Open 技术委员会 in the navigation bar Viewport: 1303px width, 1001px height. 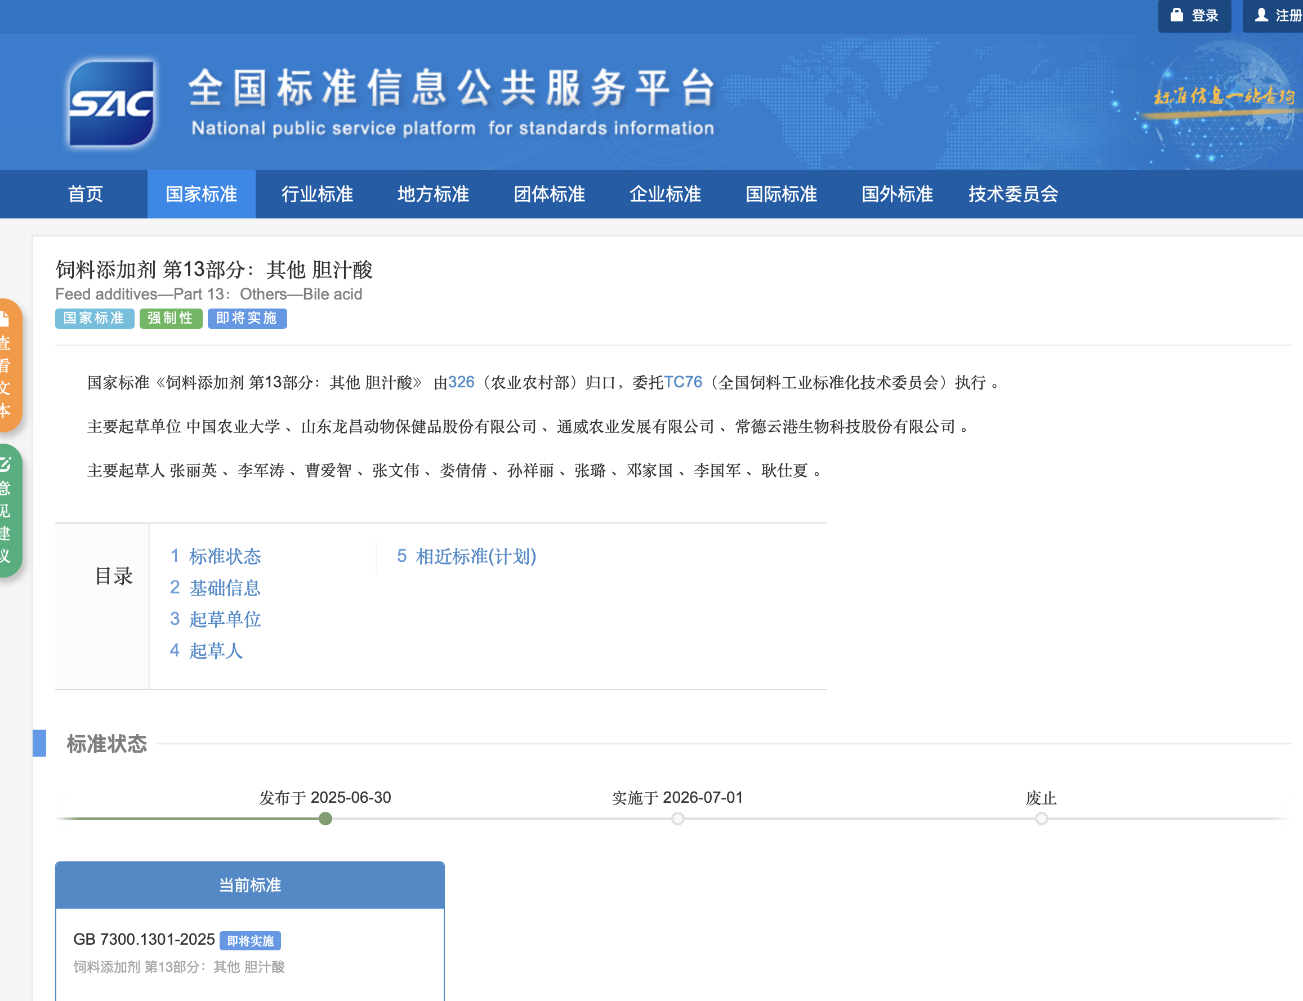[1012, 194]
